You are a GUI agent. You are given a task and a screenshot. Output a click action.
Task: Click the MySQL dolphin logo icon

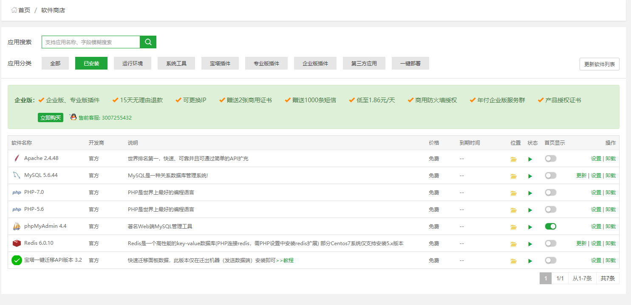click(17, 176)
